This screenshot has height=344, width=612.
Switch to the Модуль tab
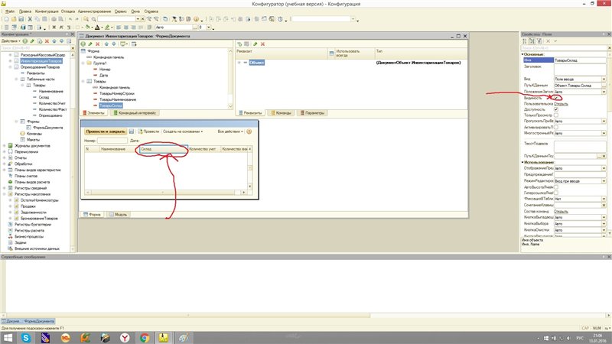[x=120, y=215]
